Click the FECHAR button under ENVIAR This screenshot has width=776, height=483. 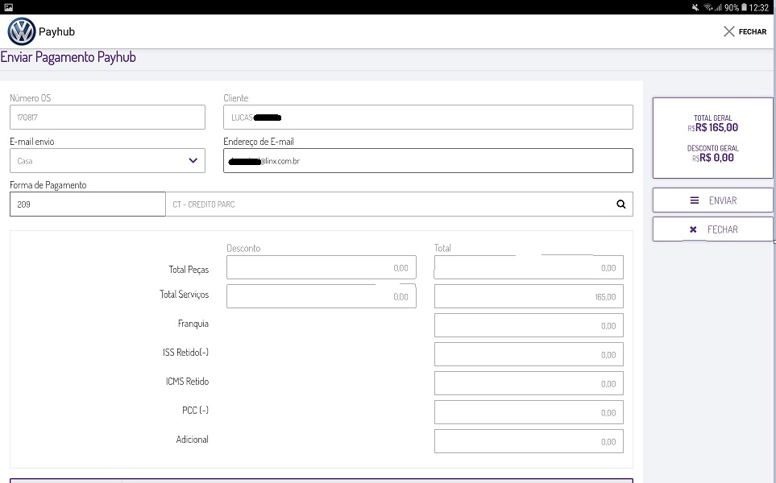coord(712,229)
